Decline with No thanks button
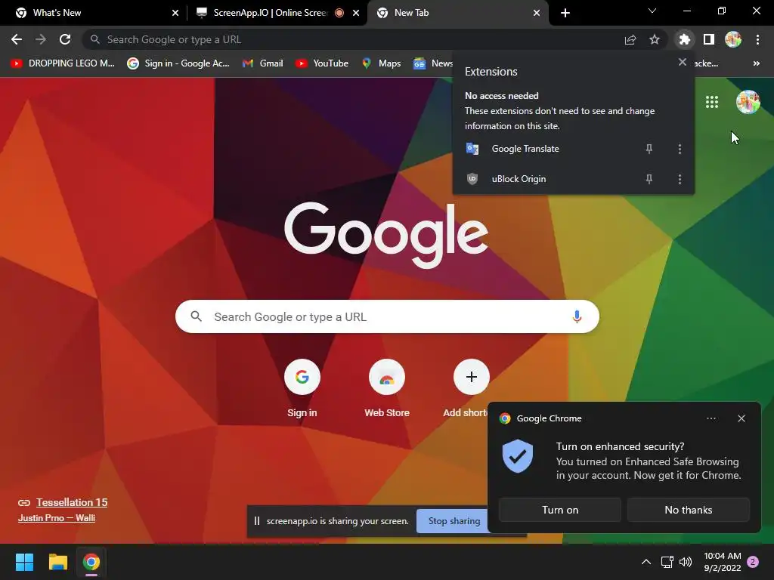The width and height of the screenshot is (774, 580). pos(688,510)
